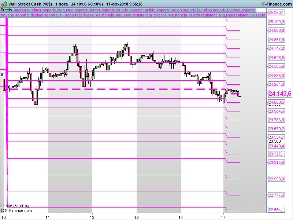Open the 11 soporte label
293x220 pixels.
69,15
